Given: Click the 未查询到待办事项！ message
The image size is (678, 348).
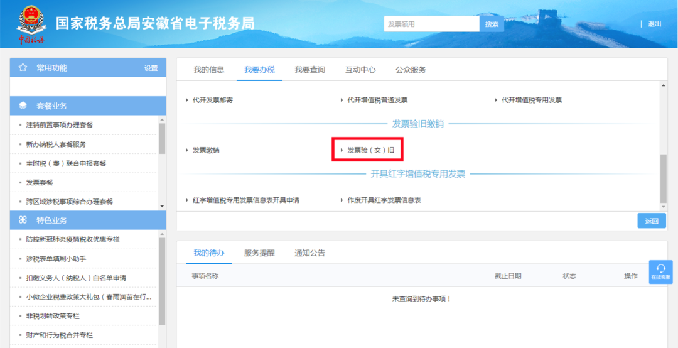Looking at the screenshot, I should (x=422, y=298).
